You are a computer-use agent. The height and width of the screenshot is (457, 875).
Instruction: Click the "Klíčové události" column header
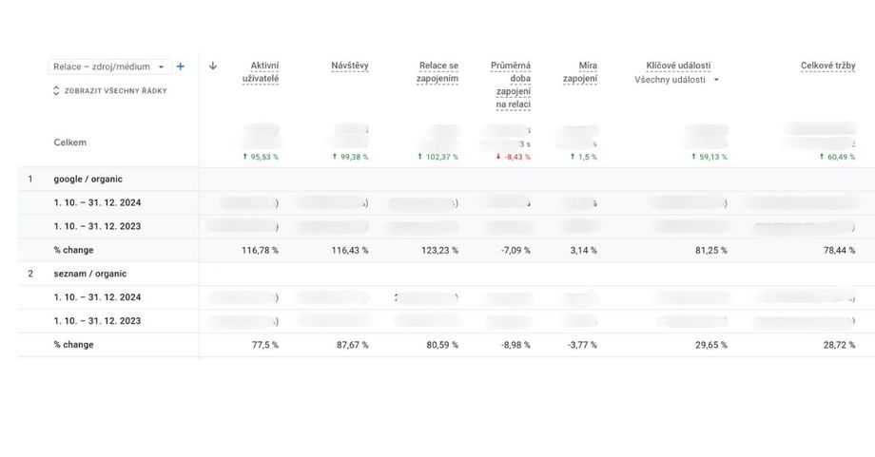[x=677, y=66]
